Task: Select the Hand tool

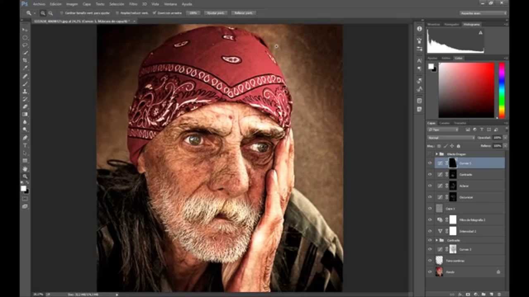Action: coord(25,169)
